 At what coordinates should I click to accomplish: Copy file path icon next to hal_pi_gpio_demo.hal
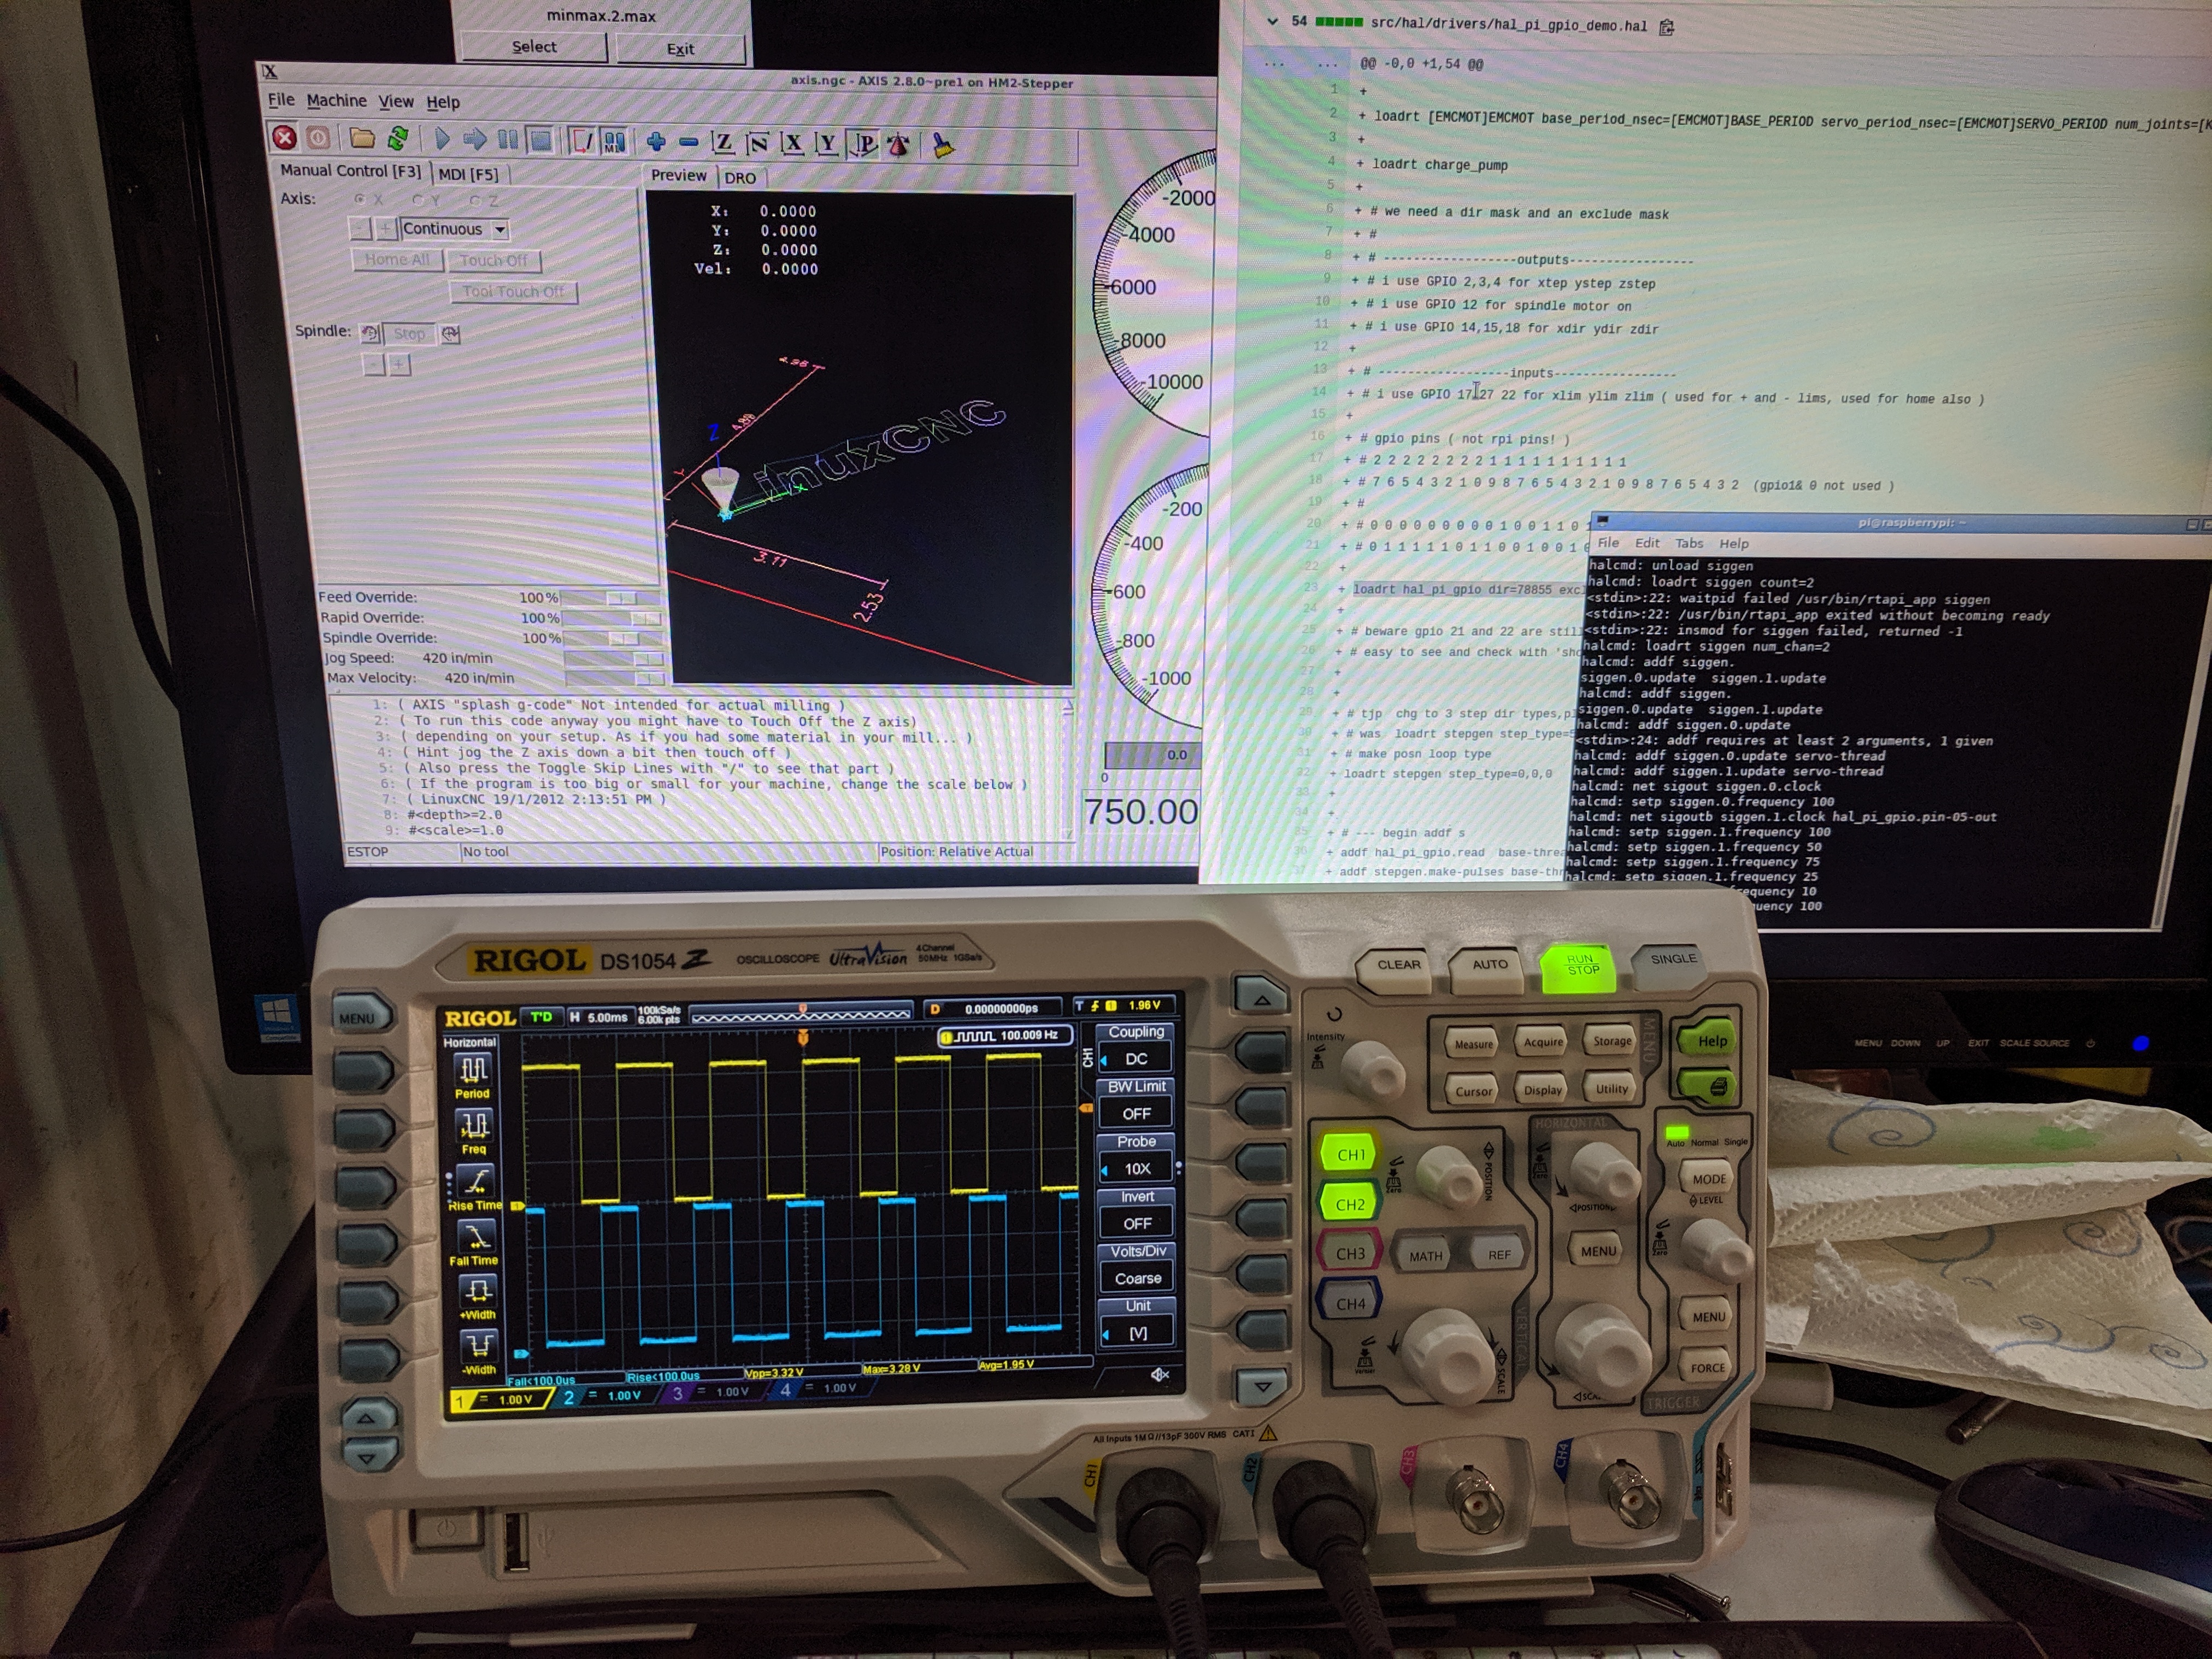tap(1666, 27)
